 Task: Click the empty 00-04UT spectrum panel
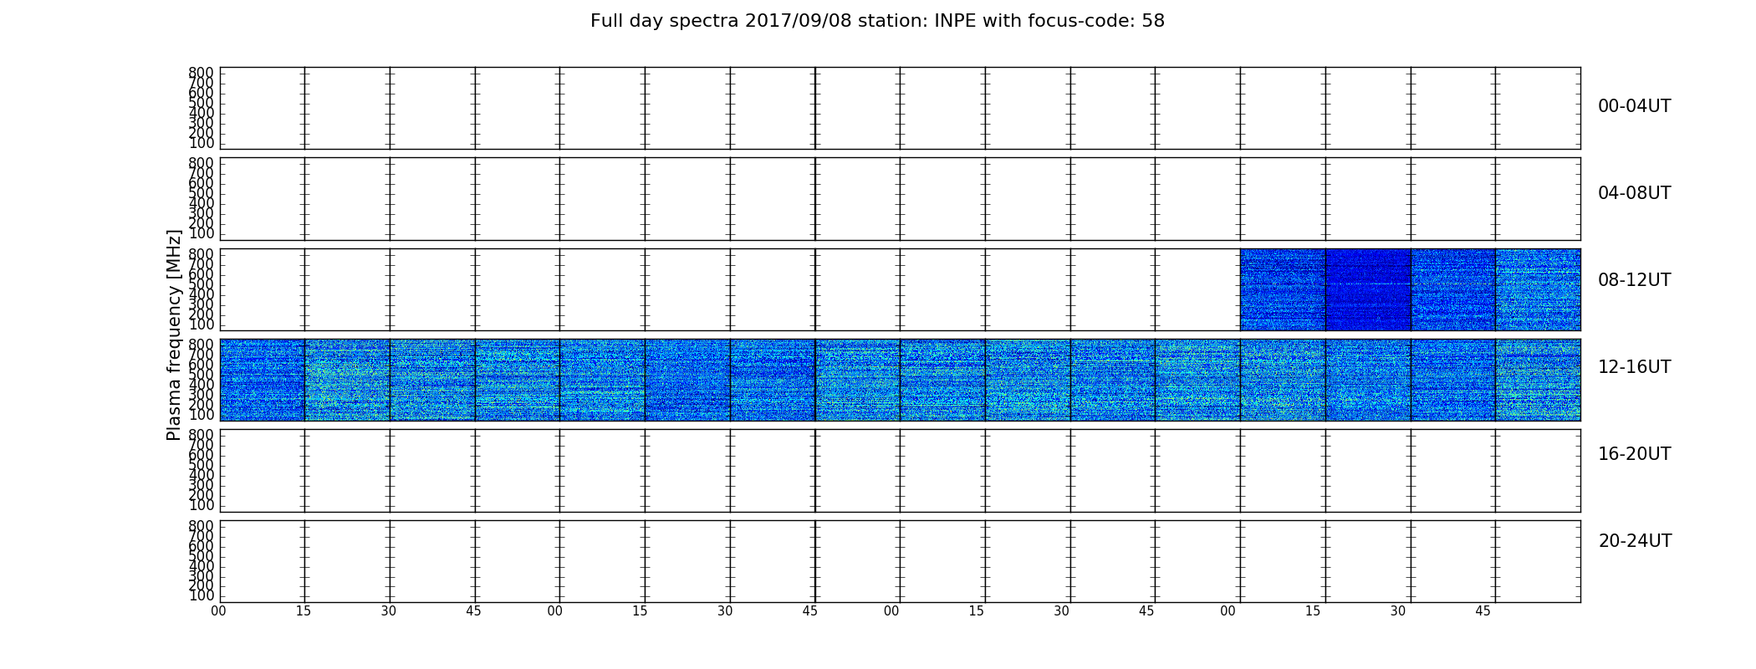pos(900,108)
